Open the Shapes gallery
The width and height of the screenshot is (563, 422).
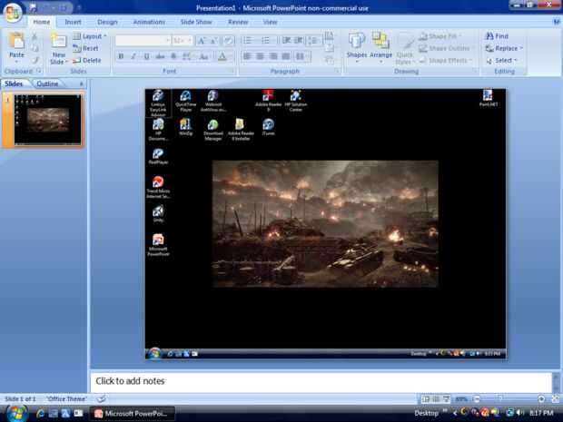click(x=356, y=48)
